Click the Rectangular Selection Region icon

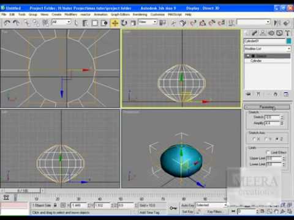coord(95,23)
